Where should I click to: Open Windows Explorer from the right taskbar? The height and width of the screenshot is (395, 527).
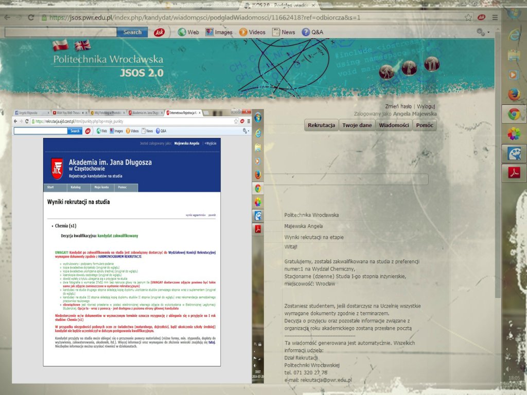tap(514, 55)
